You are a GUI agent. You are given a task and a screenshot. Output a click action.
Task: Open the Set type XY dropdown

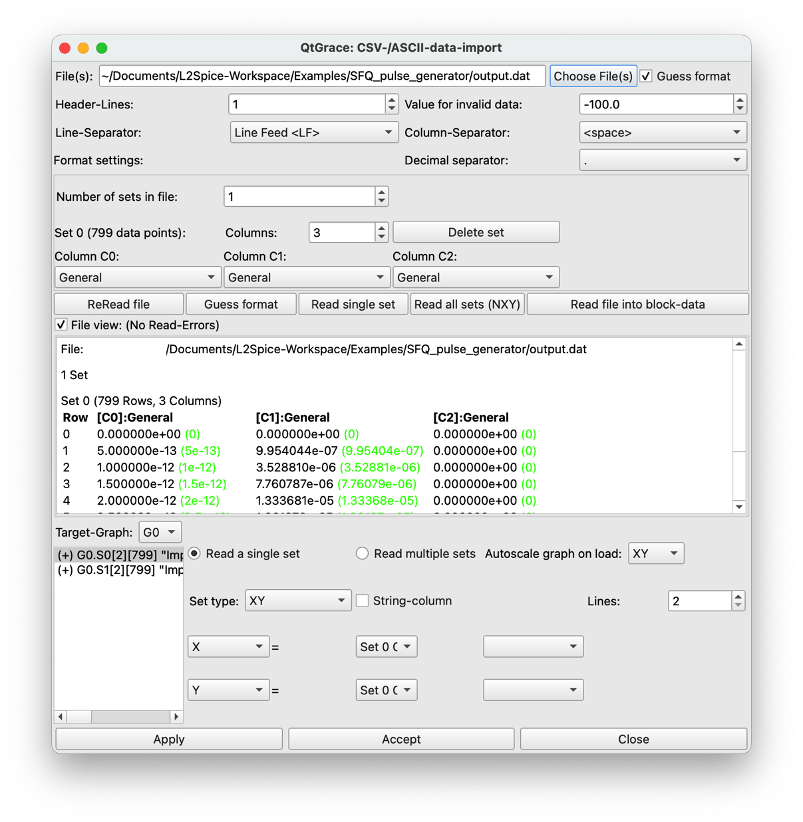click(297, 601)
